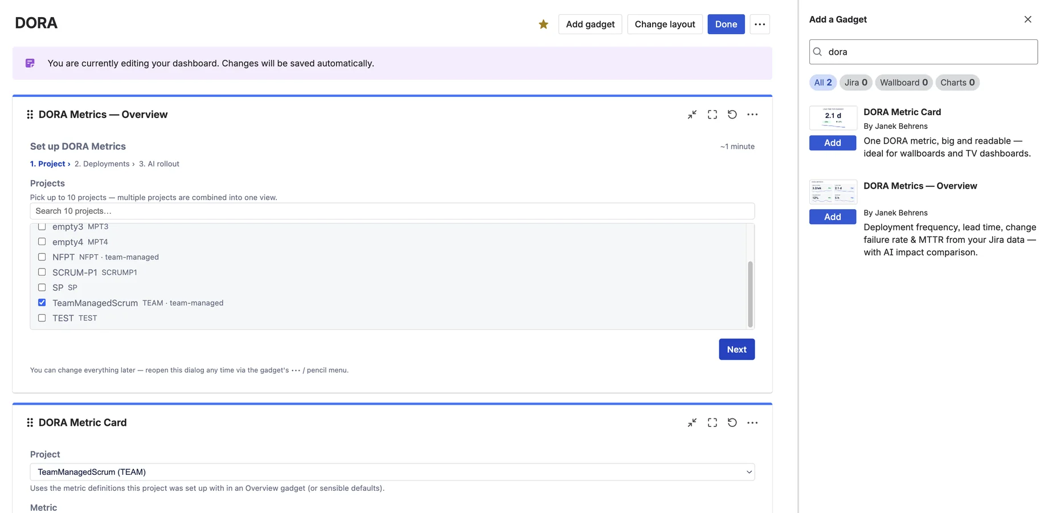Image resolution: width=1048 pixels, height=513 pixels.
Task: Add the DORA Metric Card gadget
Action: (833, 142)
